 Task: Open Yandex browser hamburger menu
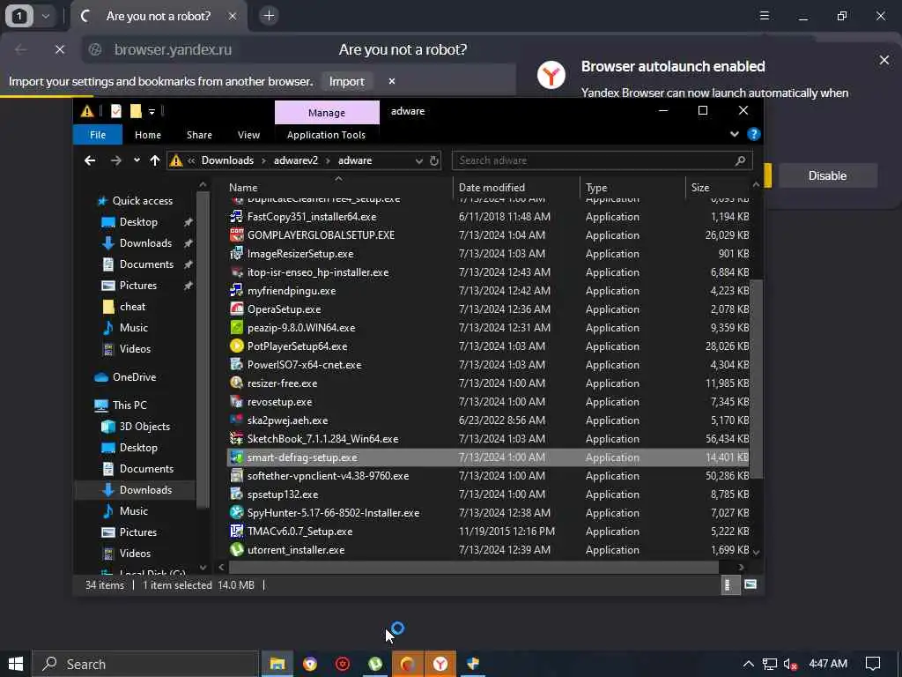pyautogui.click(x=765, y=16)
